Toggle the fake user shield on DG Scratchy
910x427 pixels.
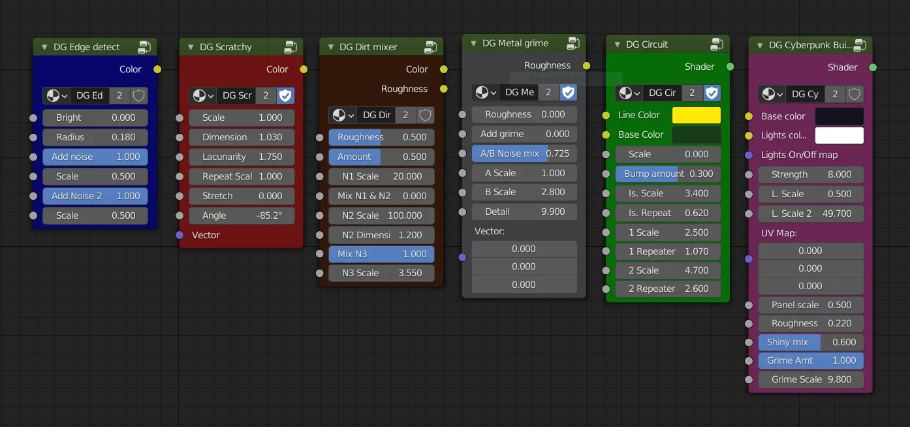click(x=285, y=95)
